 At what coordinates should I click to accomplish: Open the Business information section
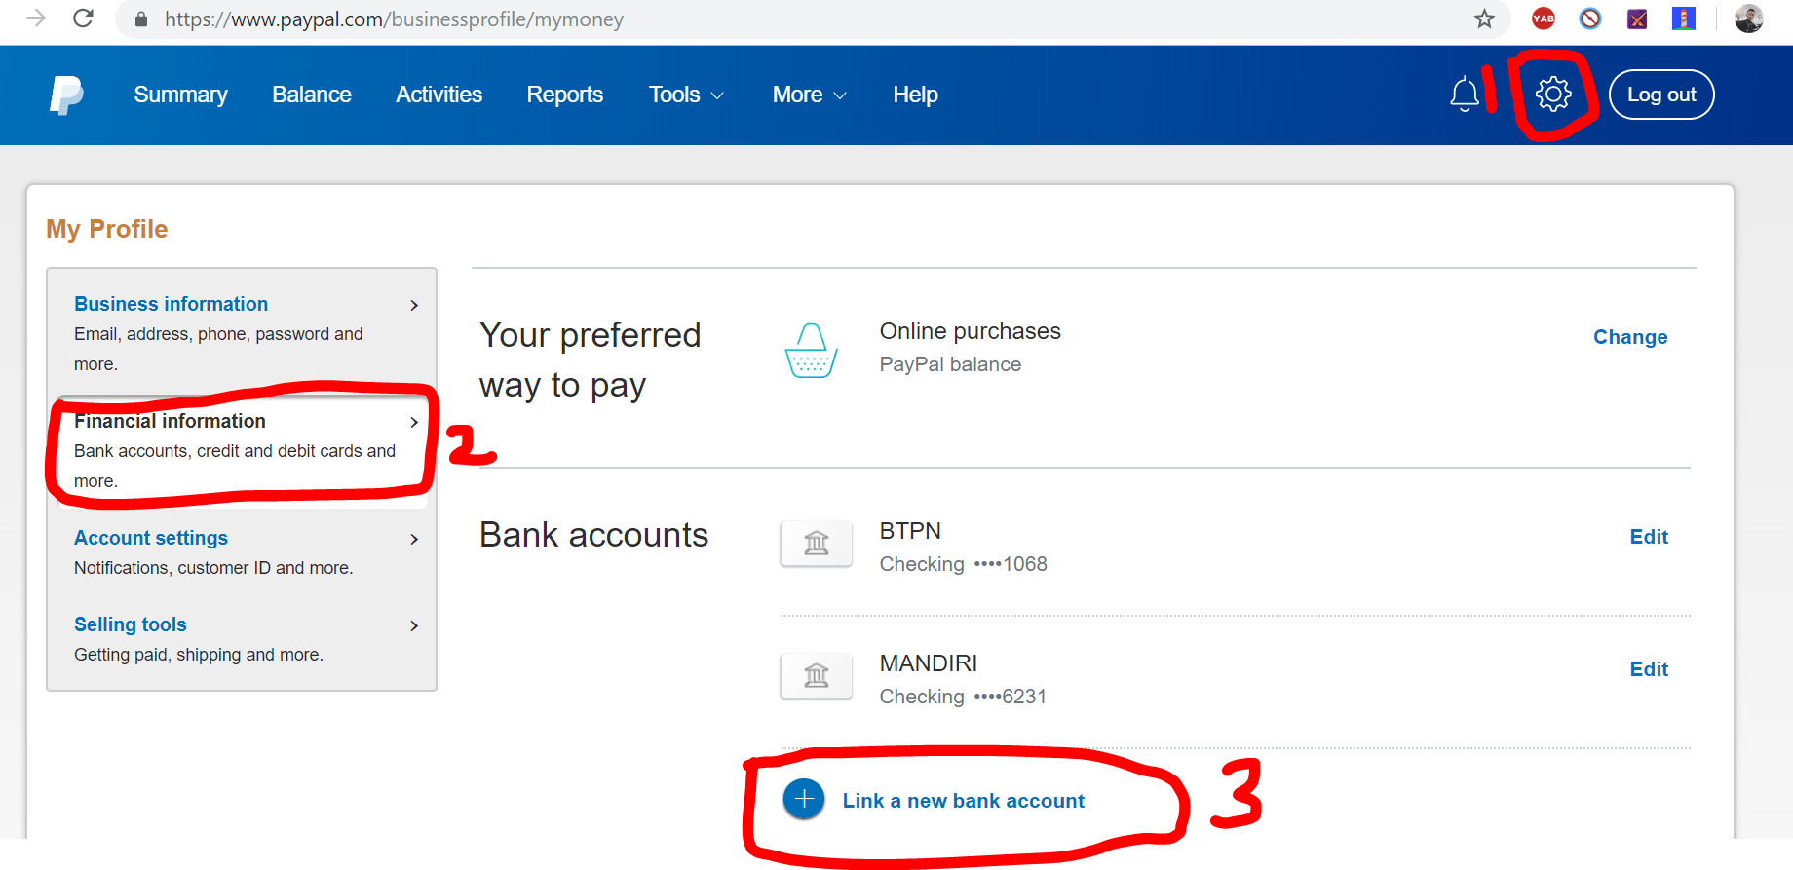click(x=171, y=304)
